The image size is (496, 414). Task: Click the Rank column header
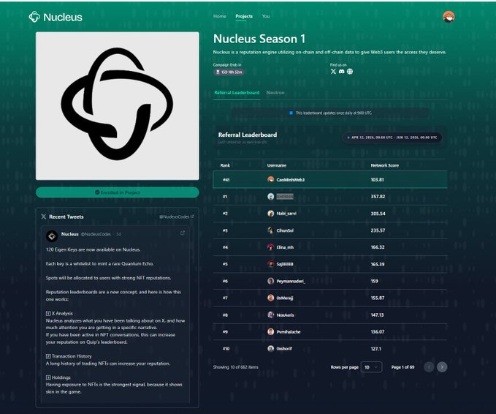pyautogui.click(x=225, y=165)
